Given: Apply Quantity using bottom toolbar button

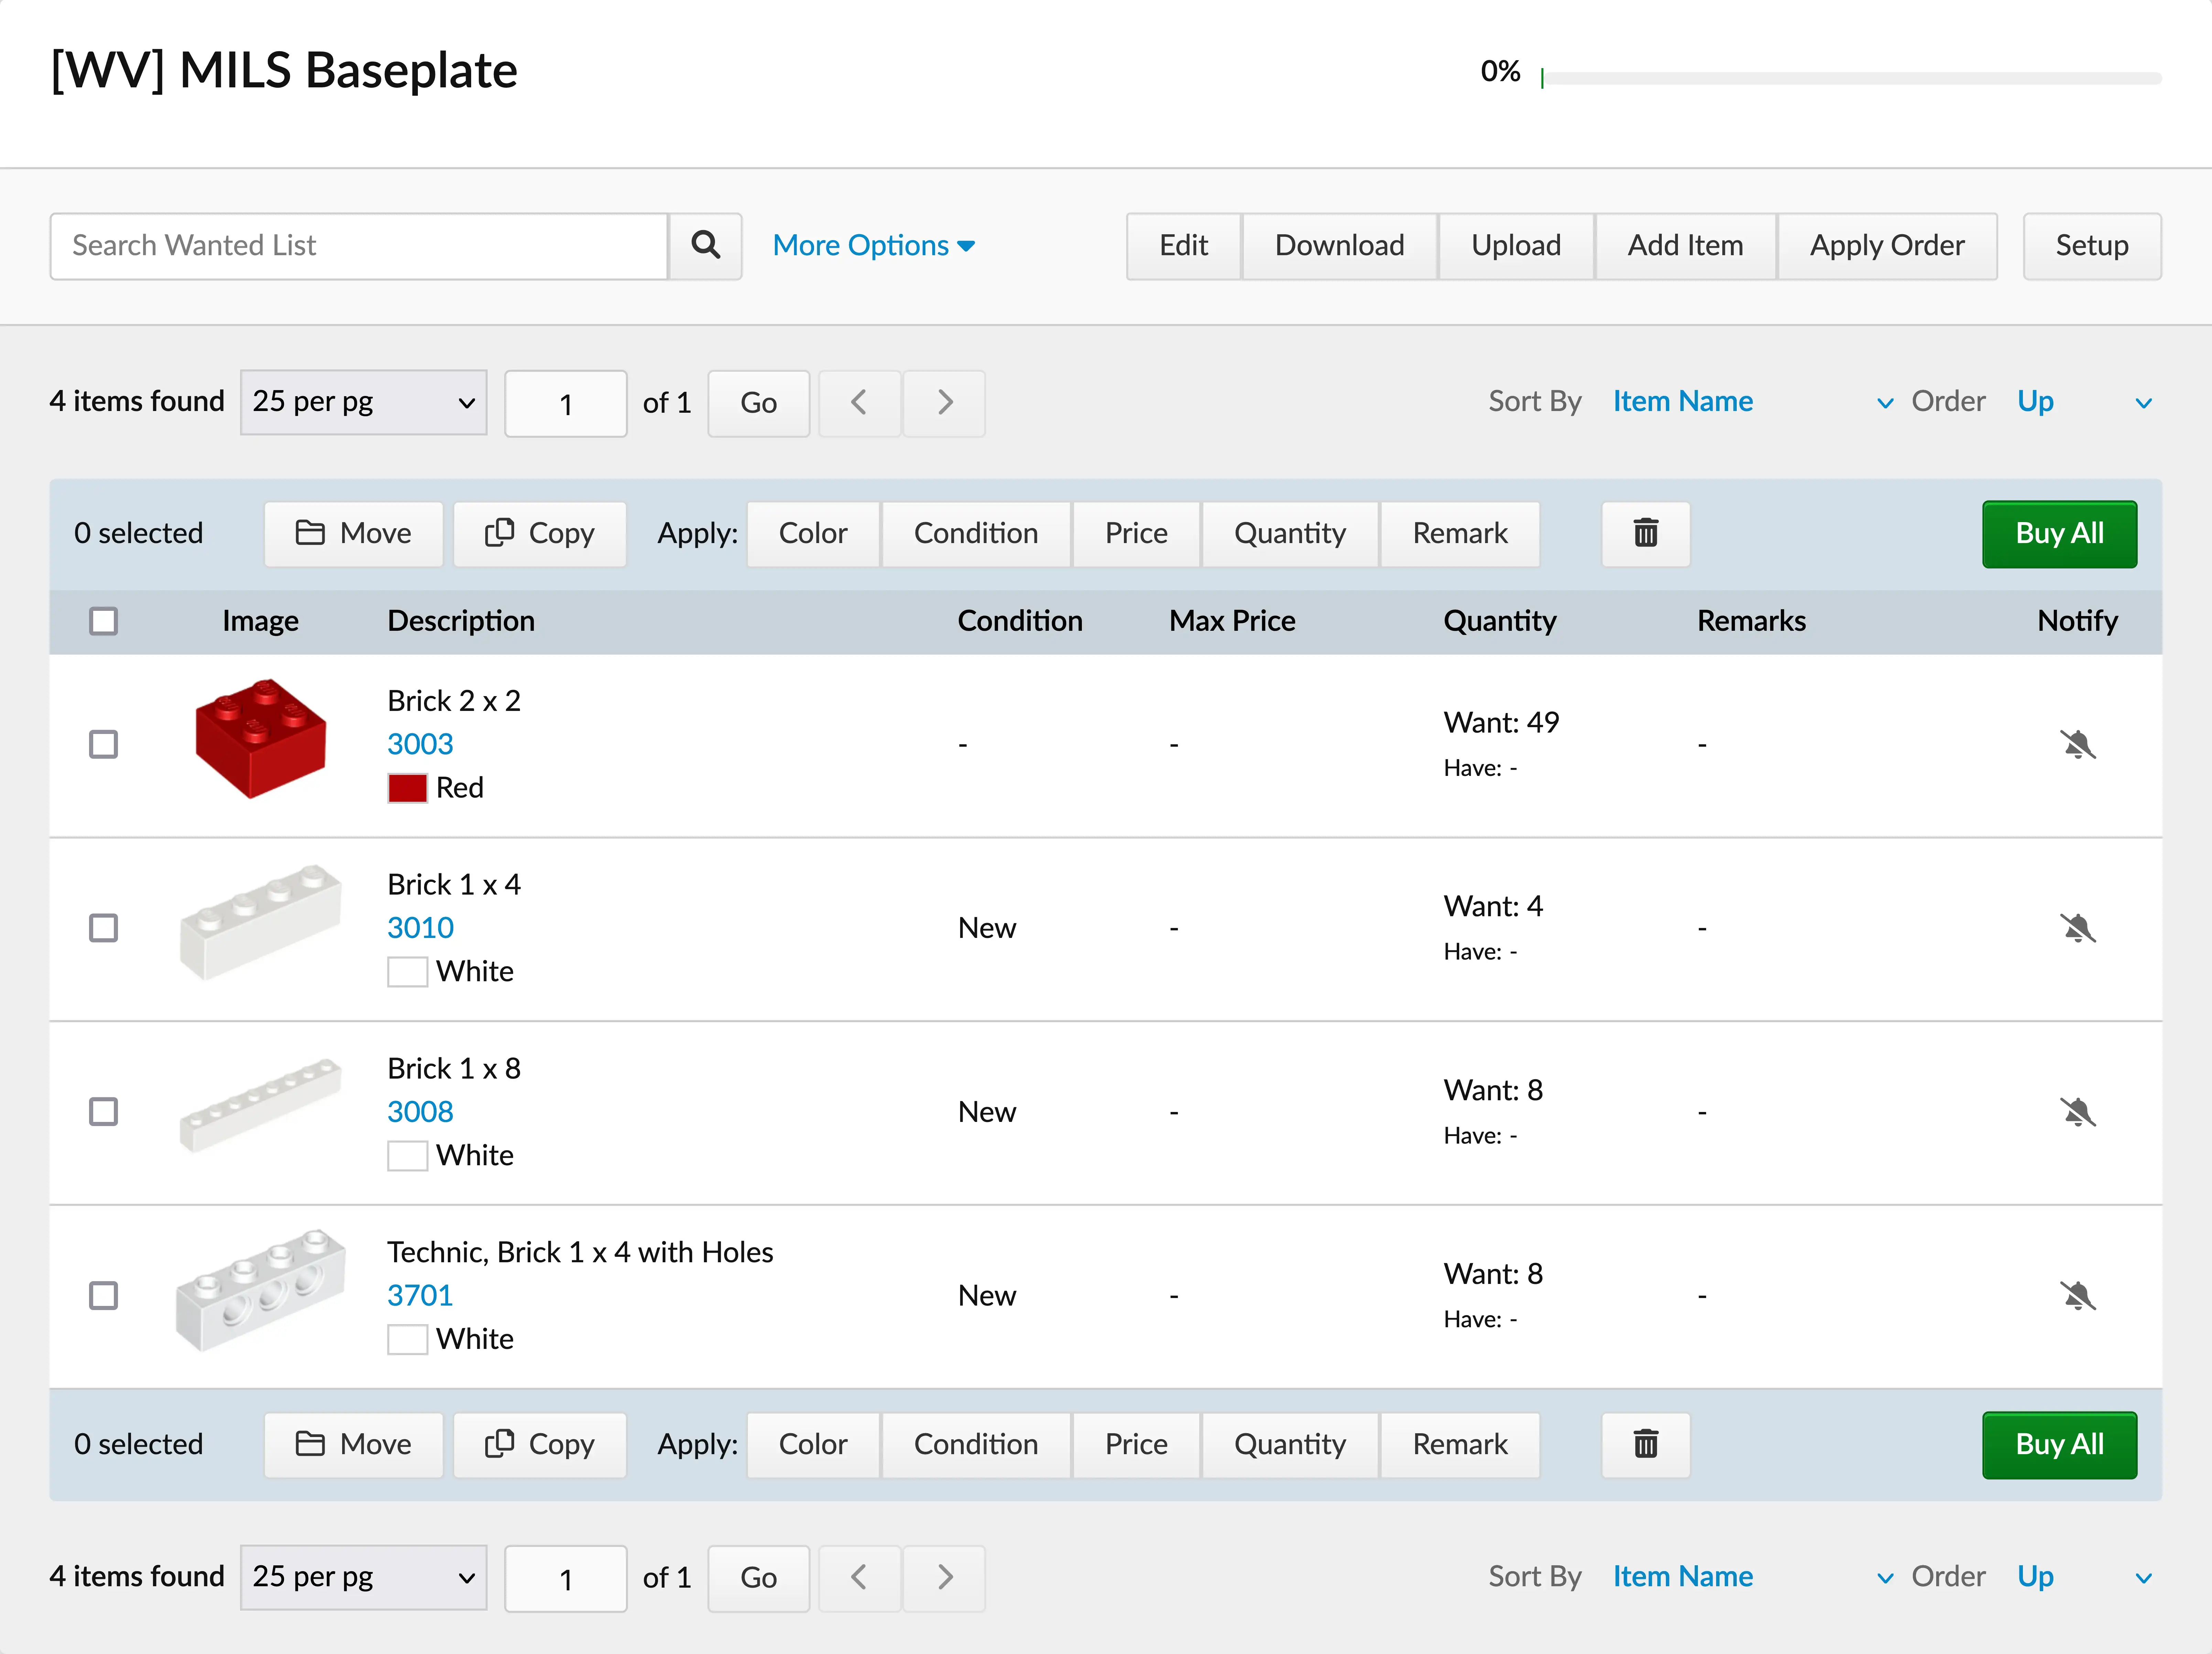Looking at the screenshot, I should tap(1290, 1445).
